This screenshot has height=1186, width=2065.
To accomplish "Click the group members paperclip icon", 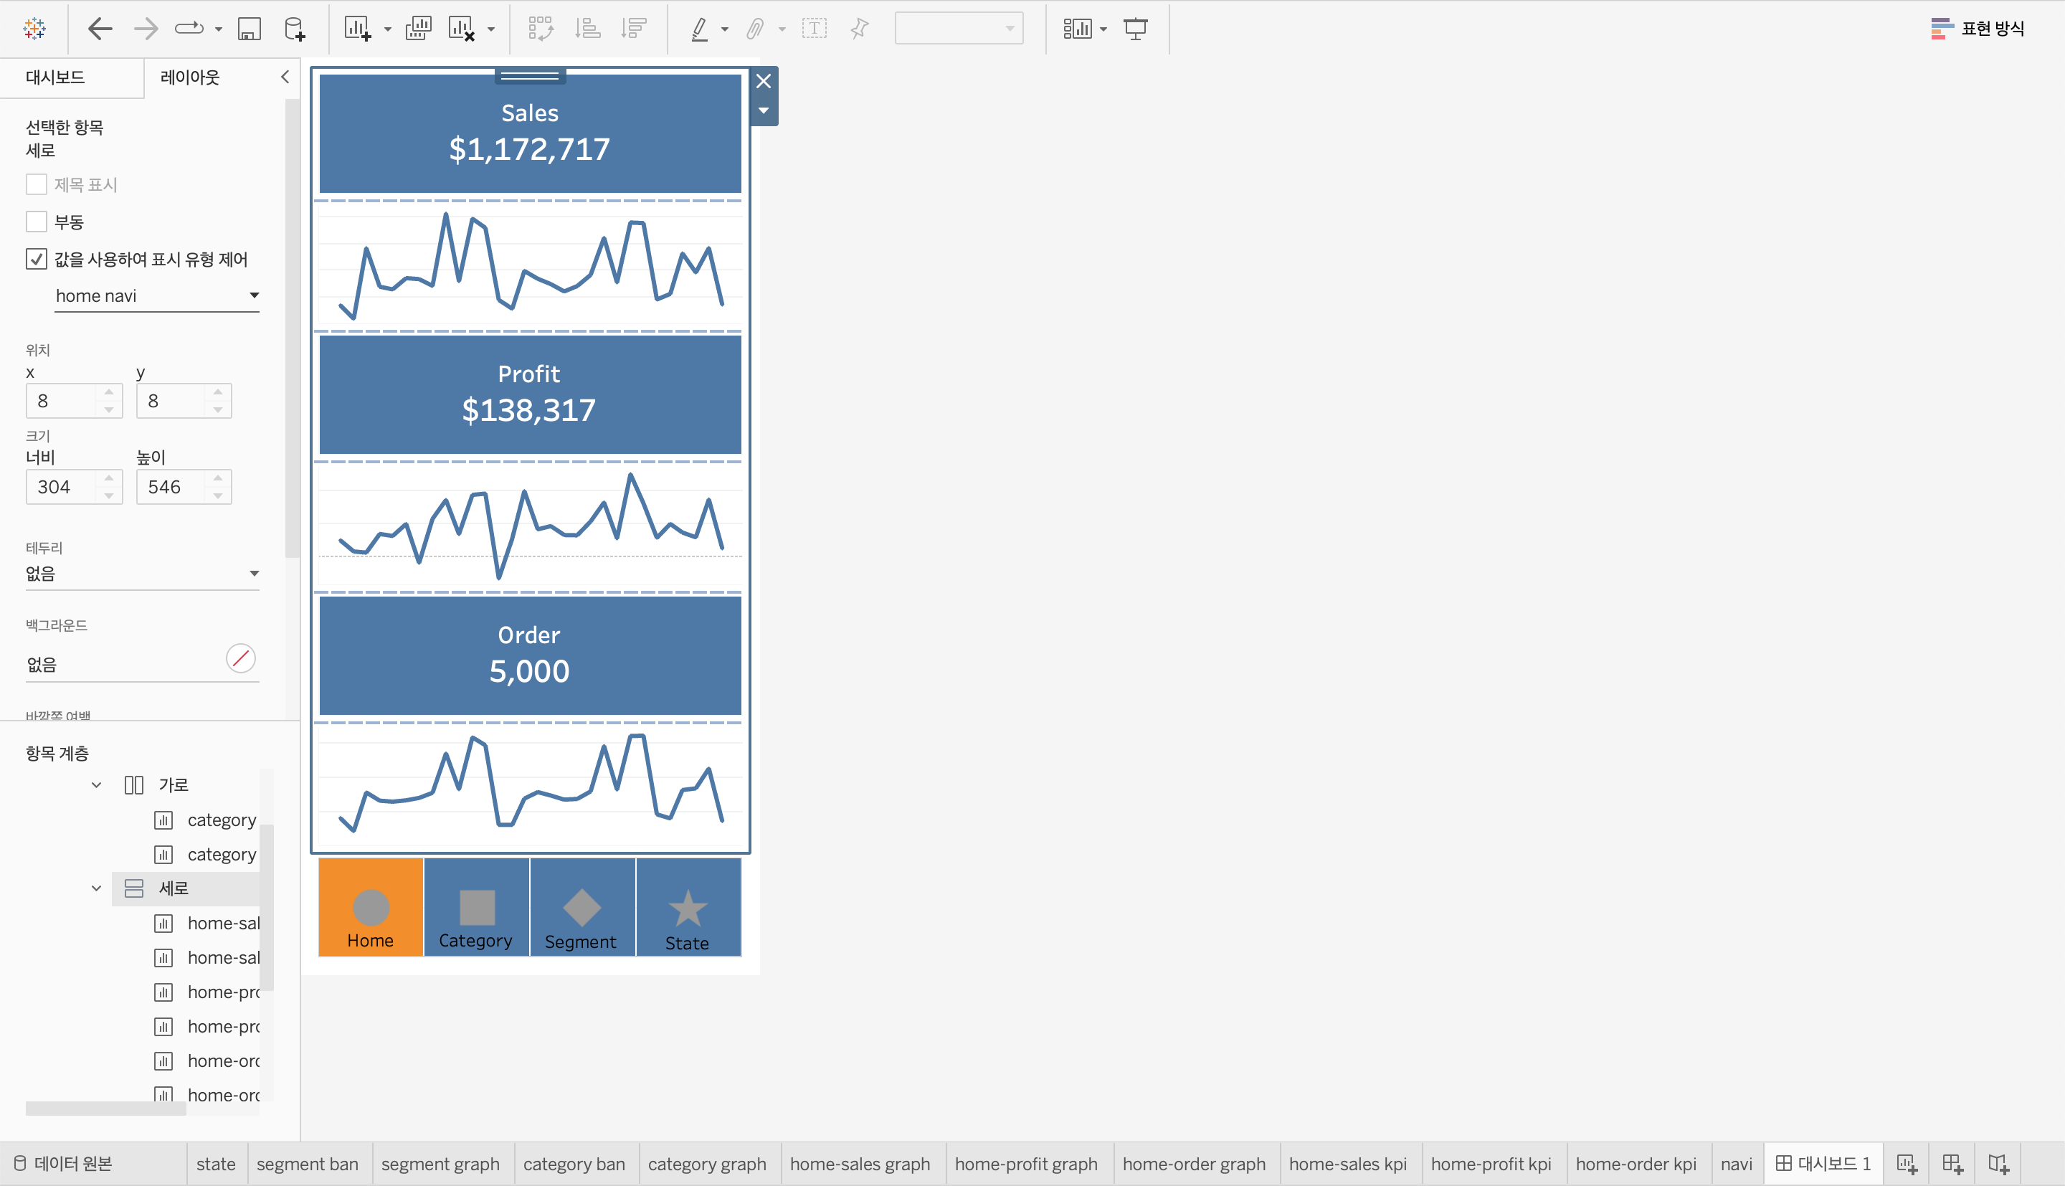I will click(756, 29).
